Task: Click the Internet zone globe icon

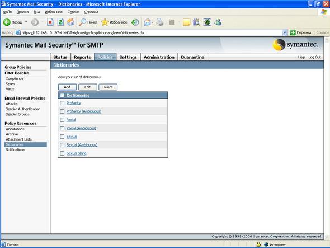Action: pos(266,245)
